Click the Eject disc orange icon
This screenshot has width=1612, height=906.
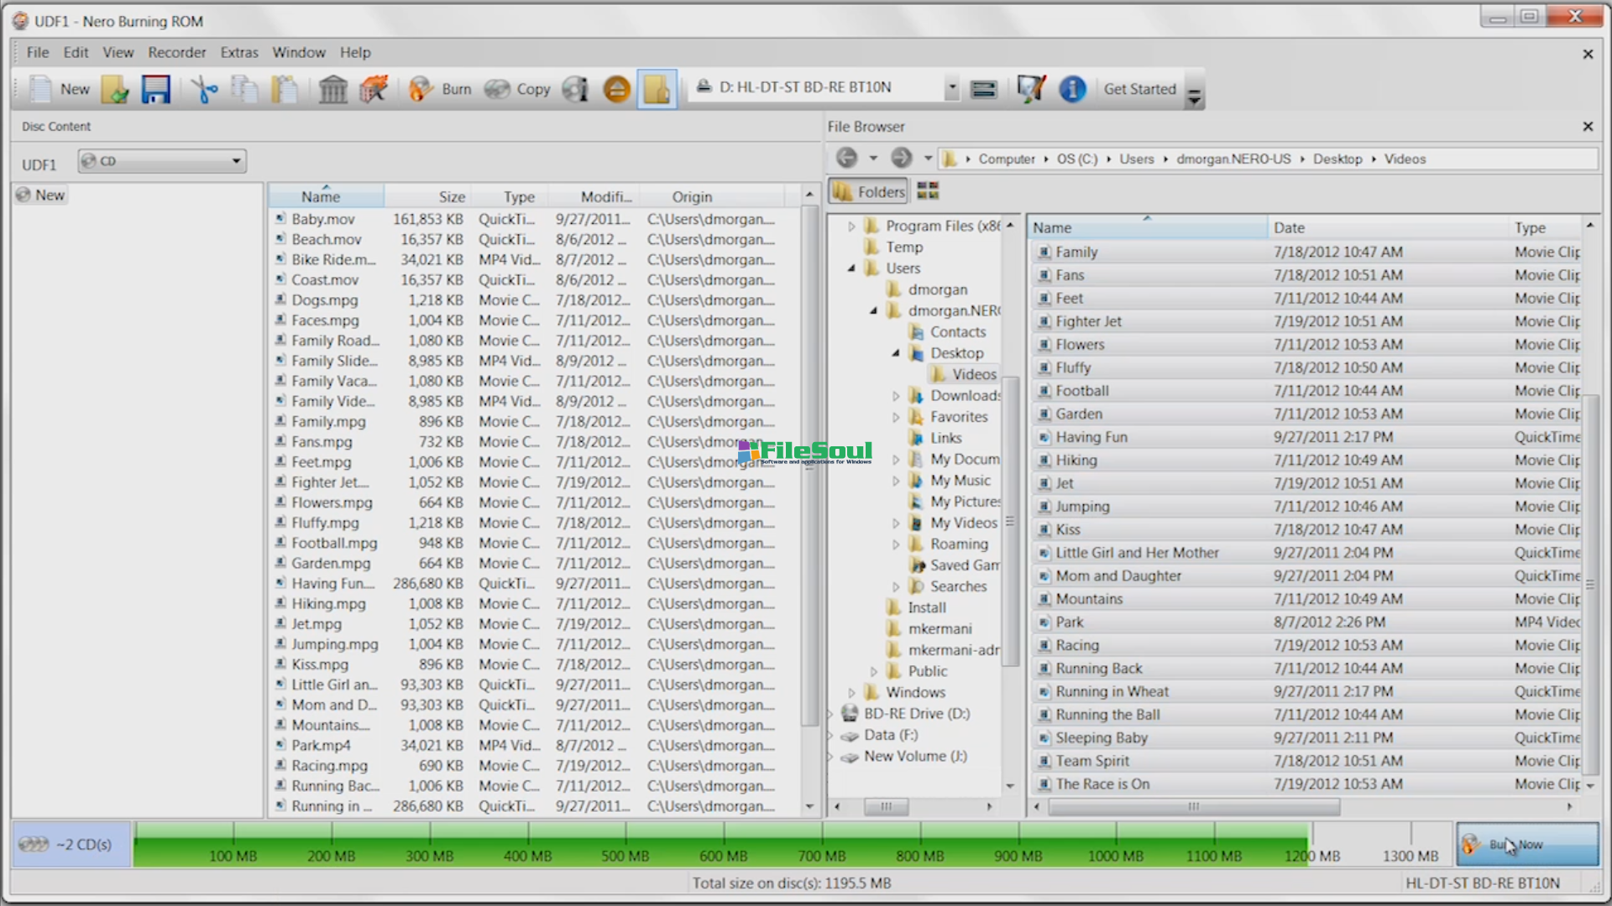click(x=616, y=89)
